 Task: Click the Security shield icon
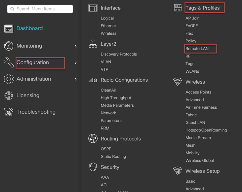pyautogui.click(x=93, y=167)
